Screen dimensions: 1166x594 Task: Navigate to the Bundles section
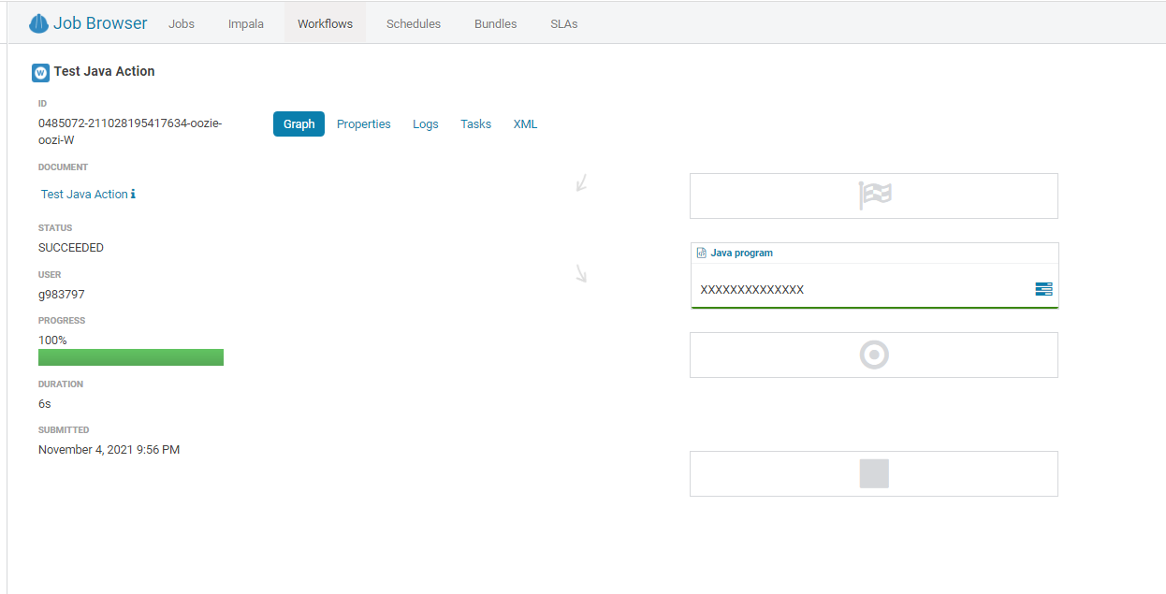pyautogui.click(x=495, y=23)
